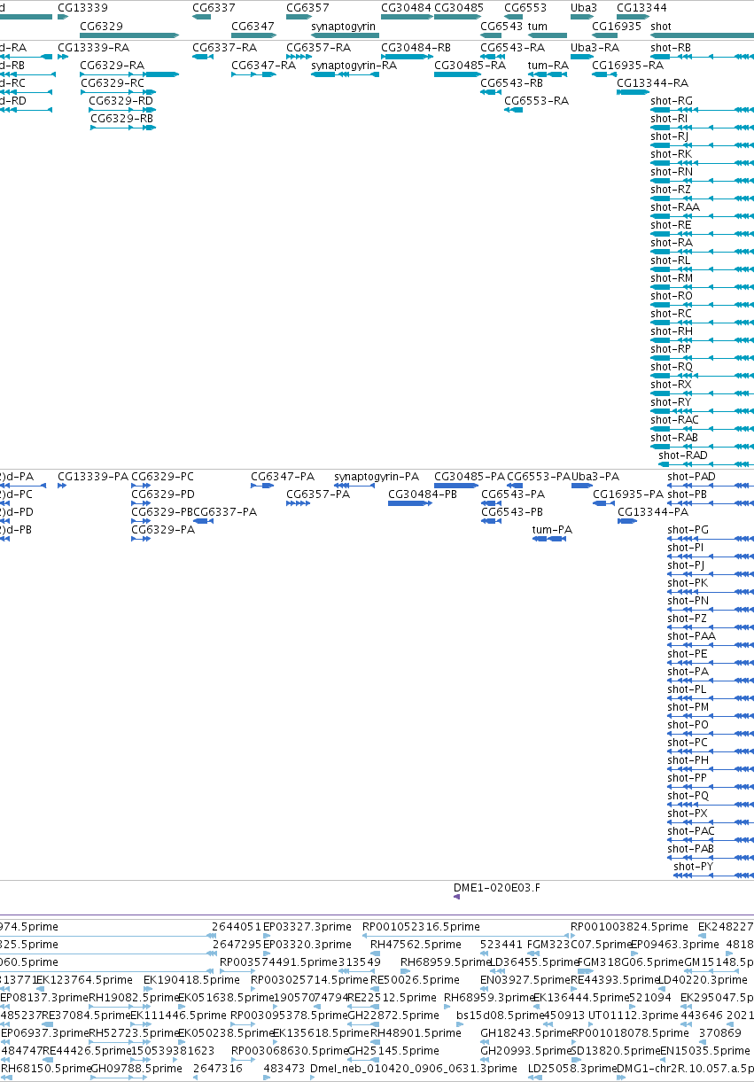Select the CG6337 gene label

[x=214, y=7]
